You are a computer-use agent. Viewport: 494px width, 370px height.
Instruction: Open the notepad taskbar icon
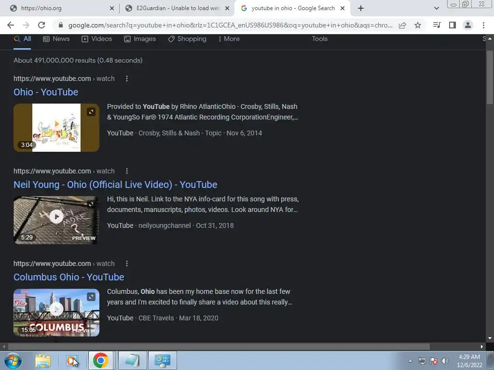(132, 360)
